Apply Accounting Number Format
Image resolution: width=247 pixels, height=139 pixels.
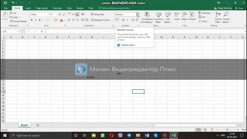117,20
